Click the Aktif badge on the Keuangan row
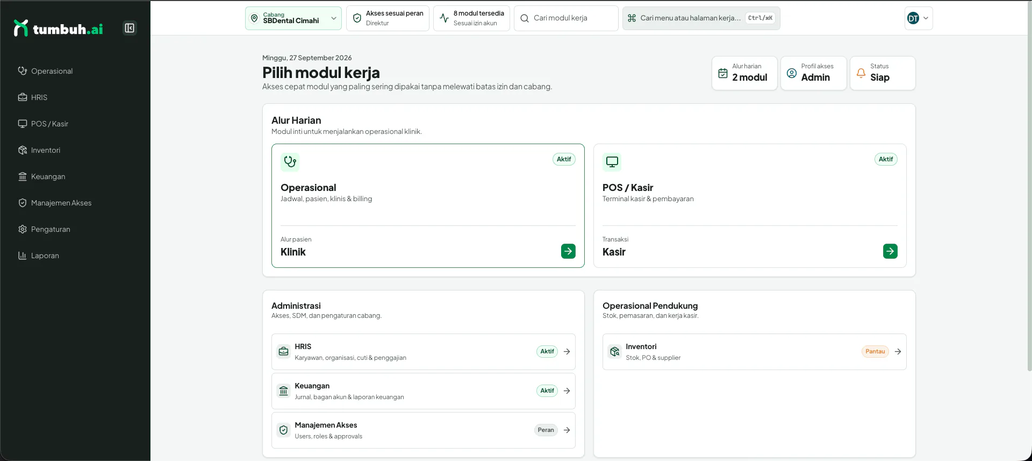 (547, 391)
